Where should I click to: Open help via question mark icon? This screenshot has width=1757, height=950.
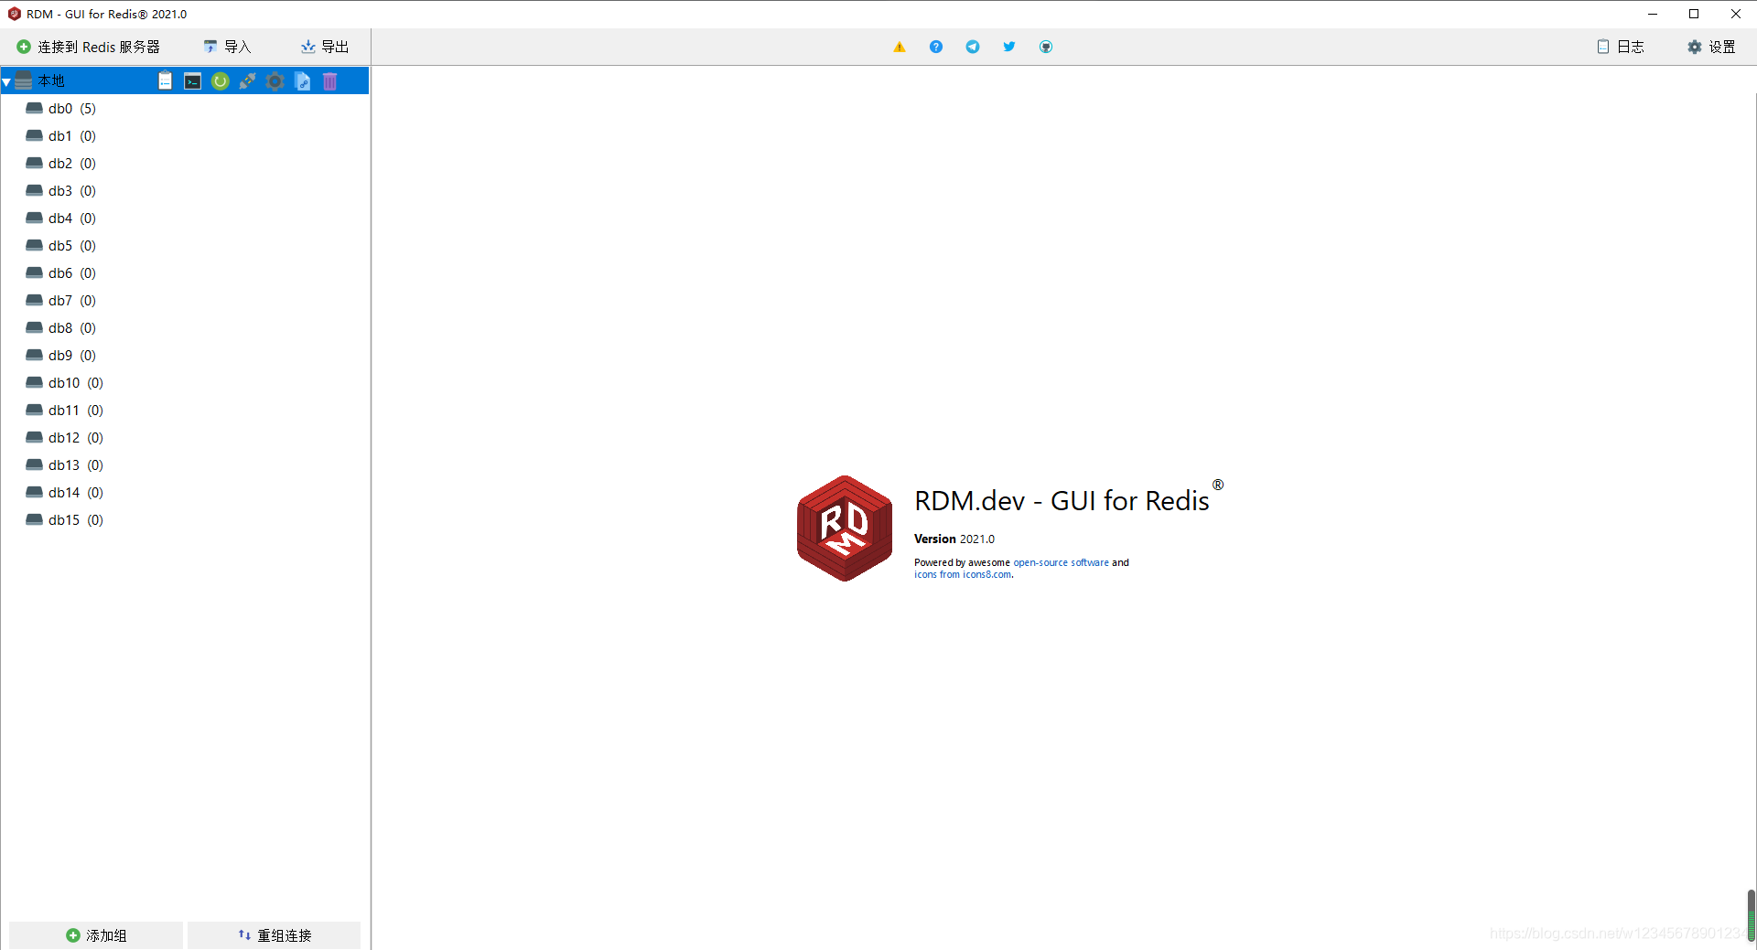click(935, 46)
